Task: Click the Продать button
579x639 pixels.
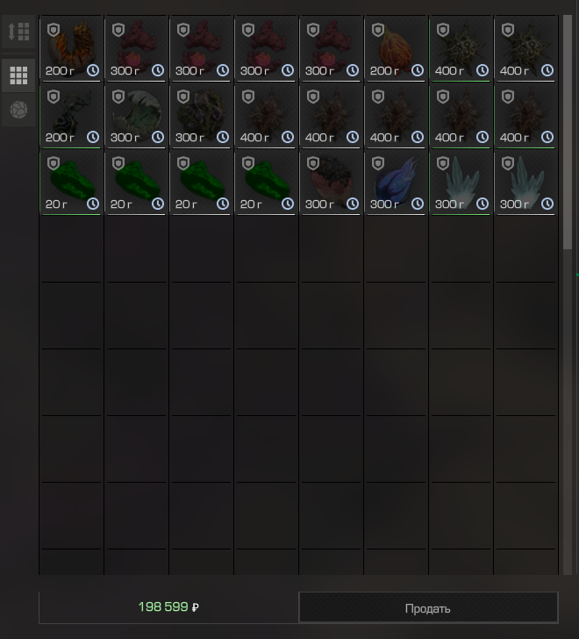Action: tap(428, 607)
